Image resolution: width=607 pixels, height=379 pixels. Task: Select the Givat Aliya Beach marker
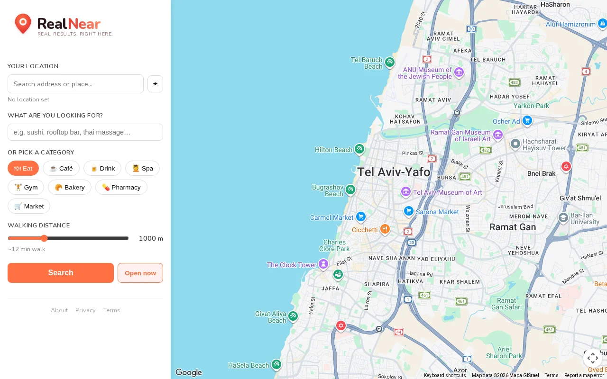(293, 316)
